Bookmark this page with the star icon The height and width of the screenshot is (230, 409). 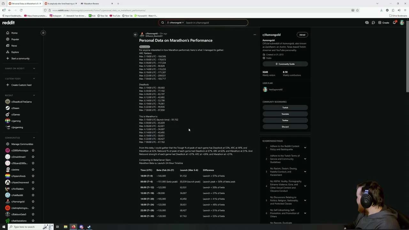coord(357,10)
